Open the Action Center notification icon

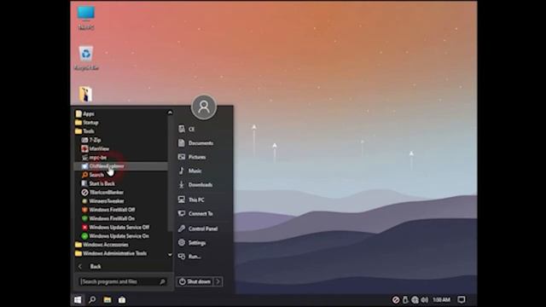[462, 299]
